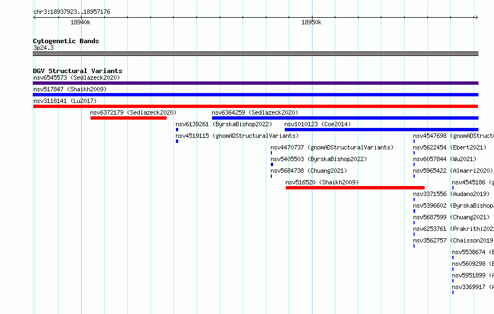Open label nsv5609298
This screenshot has width=494, height=314.
click(473, 264)
